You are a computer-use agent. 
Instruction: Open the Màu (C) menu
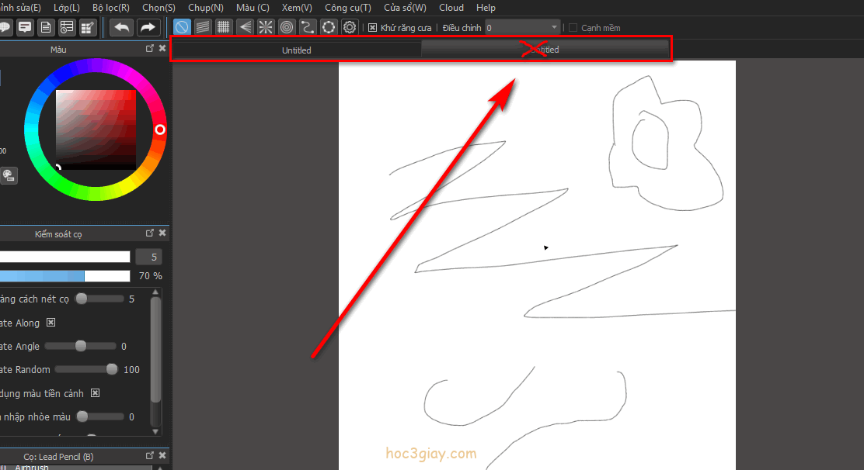(x=253, y=8)
